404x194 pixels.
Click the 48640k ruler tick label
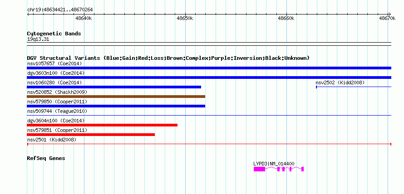pos(84,18)
